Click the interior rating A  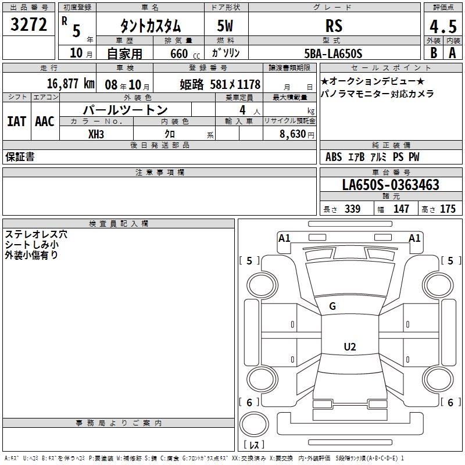coord(452,53)
